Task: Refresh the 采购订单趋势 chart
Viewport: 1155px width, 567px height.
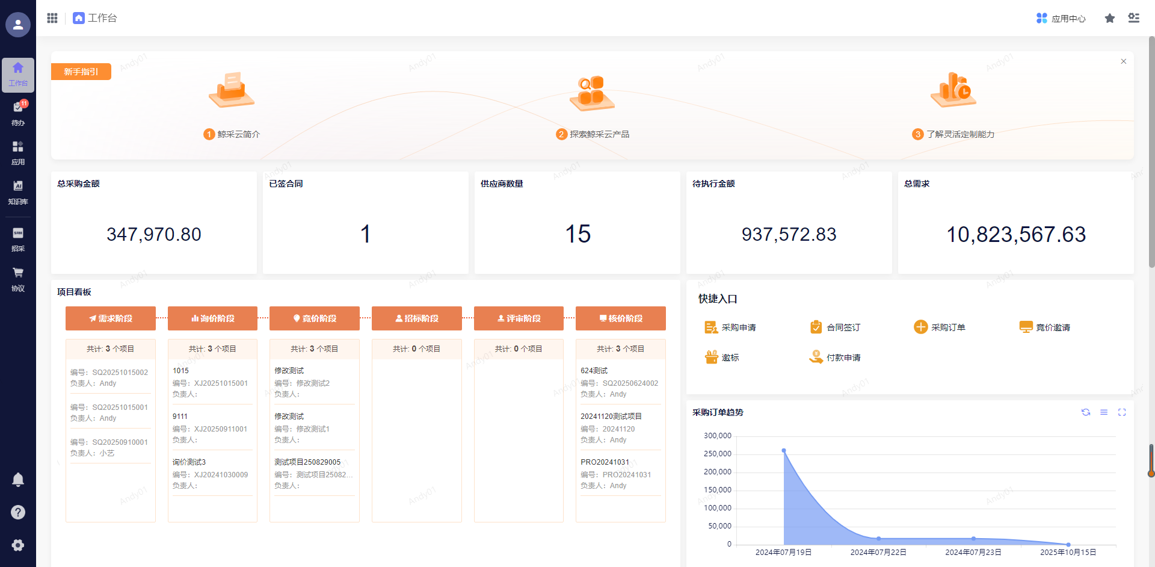Action: [1086, 412]
